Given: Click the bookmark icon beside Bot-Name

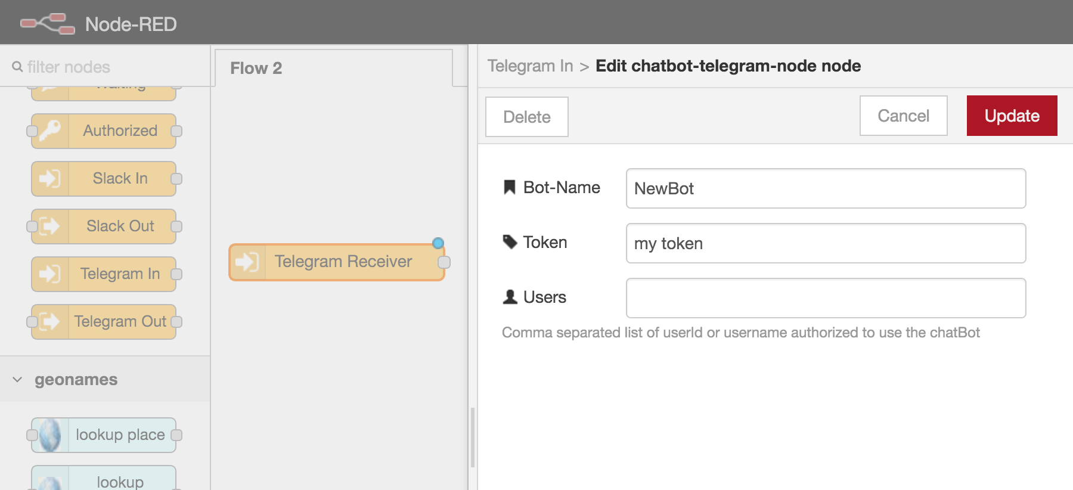Looking at the screenshot, I should [510, 187].
